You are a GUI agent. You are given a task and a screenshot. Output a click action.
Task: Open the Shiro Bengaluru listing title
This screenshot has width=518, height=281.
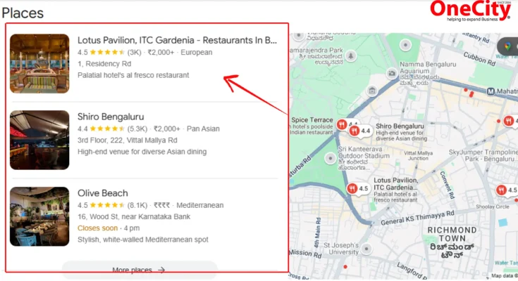(111, 116)
